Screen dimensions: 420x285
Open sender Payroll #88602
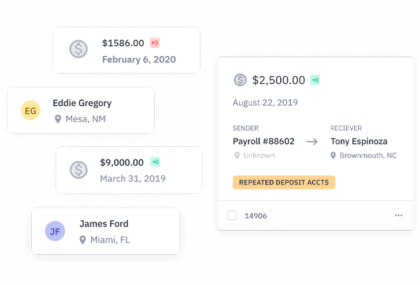pos(263,141)
